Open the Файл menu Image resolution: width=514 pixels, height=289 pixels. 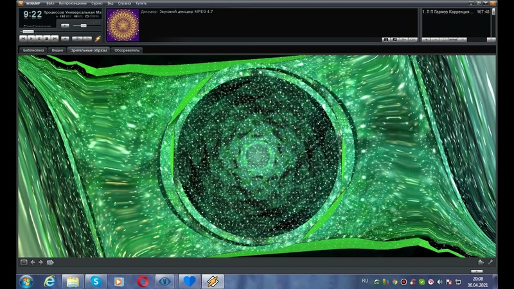[x=49, y=3]
